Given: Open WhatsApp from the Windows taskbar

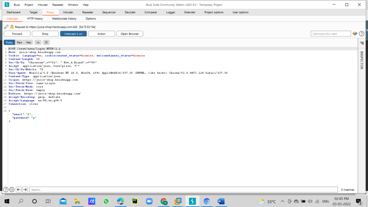Looking at the screenshot, I should point(106,201).
